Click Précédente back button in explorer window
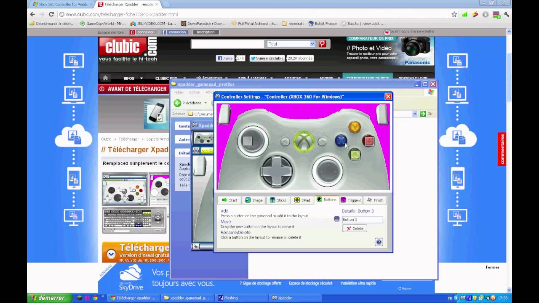Viewport: 539px width, 303px height. (x=188, y=103)
